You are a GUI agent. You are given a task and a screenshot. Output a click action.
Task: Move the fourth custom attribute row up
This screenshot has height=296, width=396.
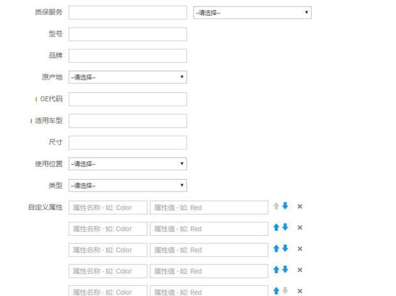click(x=276, y=270)
